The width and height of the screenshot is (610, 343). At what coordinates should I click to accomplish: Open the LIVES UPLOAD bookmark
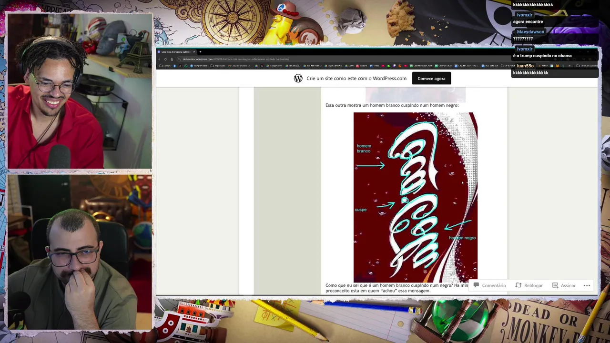tap(333, 66)
